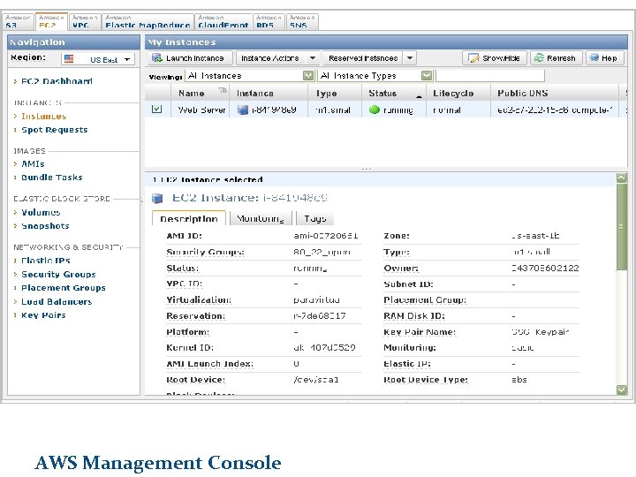This screenshot has width=636, height=477.
Task: Sort by the Public DNS column header
Action: (x=555, y=94)
